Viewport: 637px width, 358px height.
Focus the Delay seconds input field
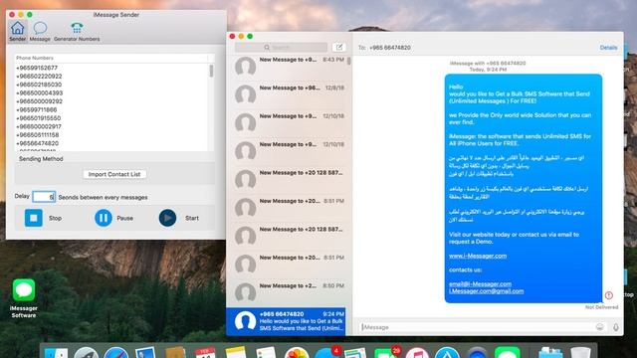pyautogui.click(x=44, y=197)
